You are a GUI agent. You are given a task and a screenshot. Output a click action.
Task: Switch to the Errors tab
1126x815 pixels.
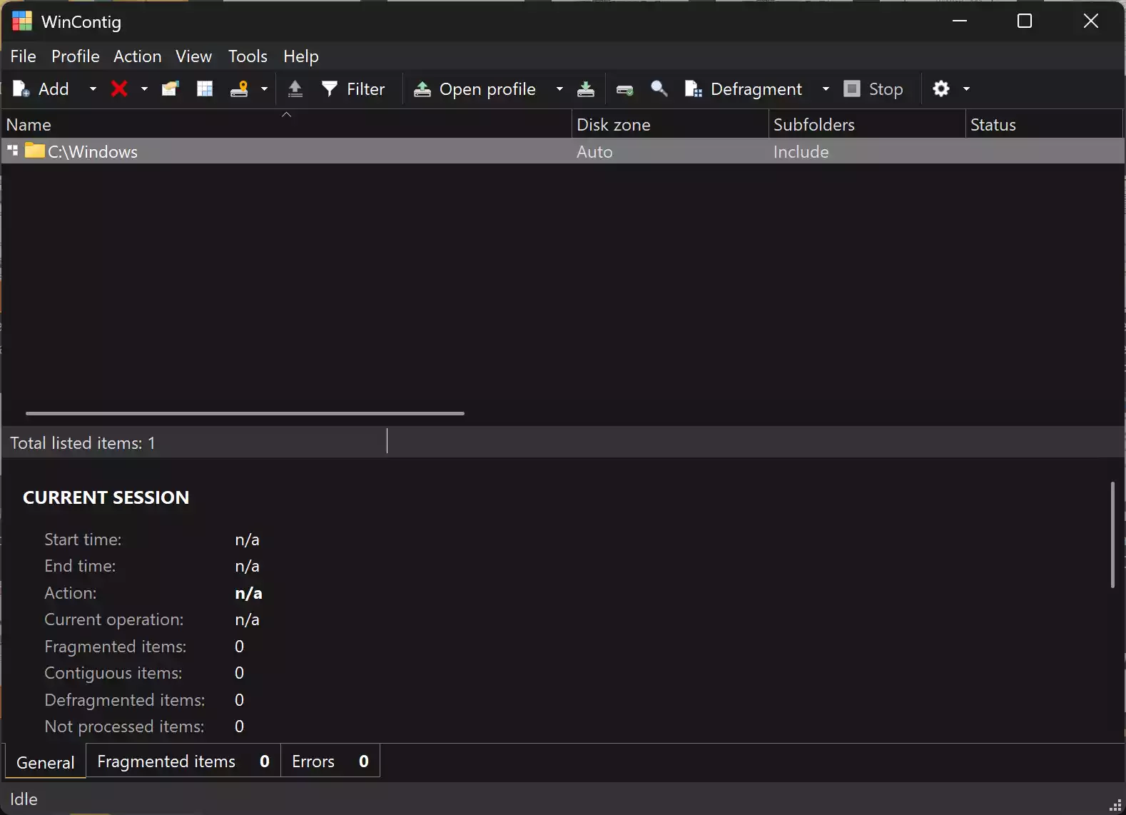pos(330,761)
